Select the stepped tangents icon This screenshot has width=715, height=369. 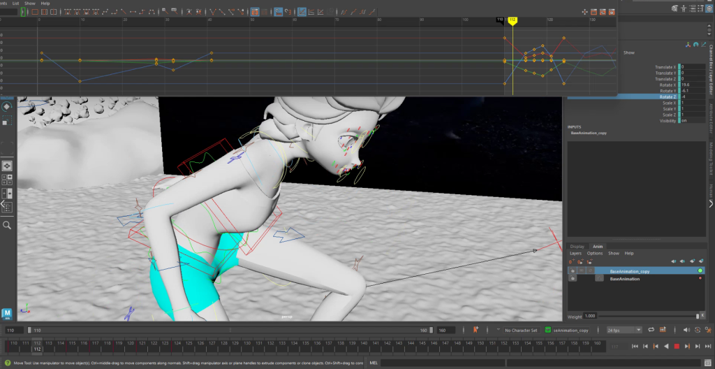pyautogui.click(x=142, y=11)
